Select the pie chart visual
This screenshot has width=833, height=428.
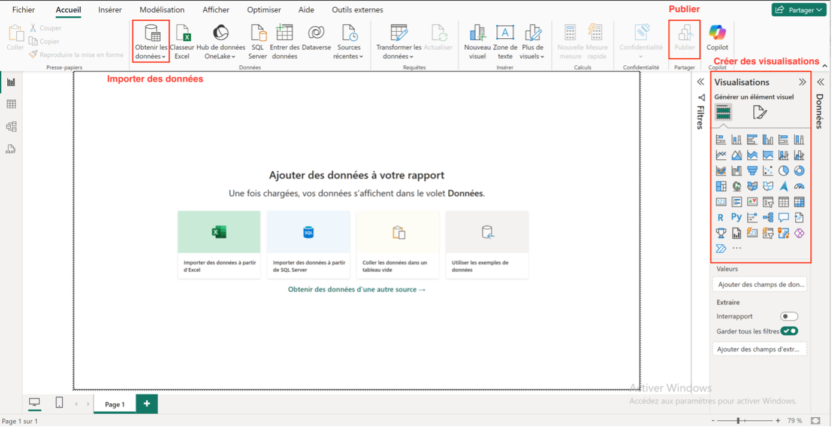point(783,171)
